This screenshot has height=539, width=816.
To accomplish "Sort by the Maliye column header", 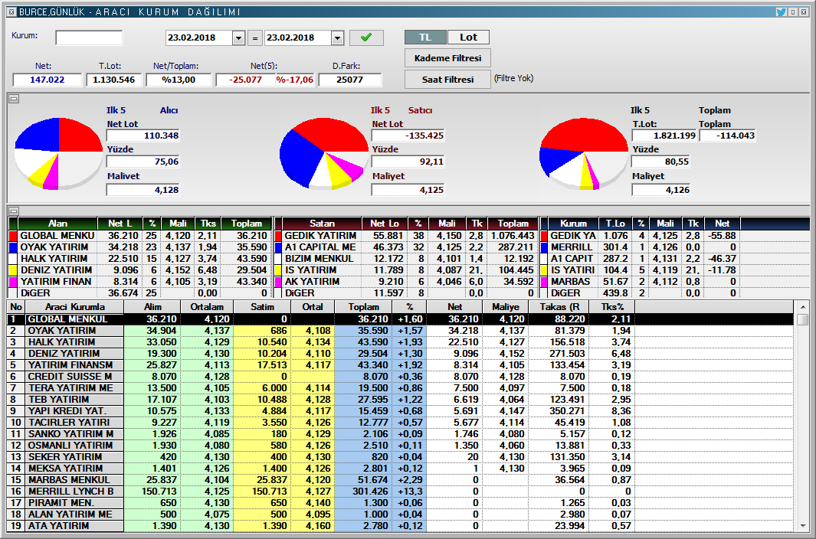I will point(506,307).
